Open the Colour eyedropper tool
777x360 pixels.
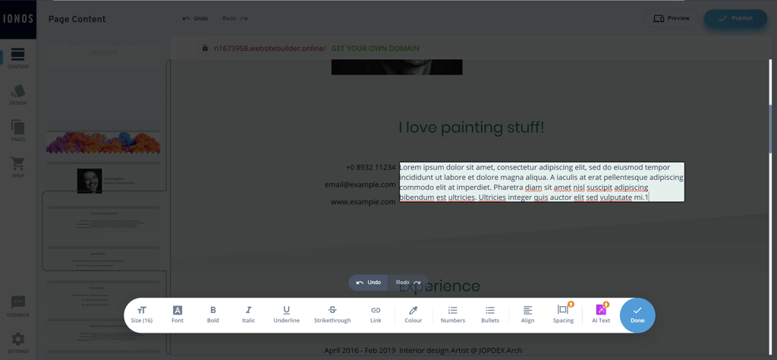(x=414, y=315)
